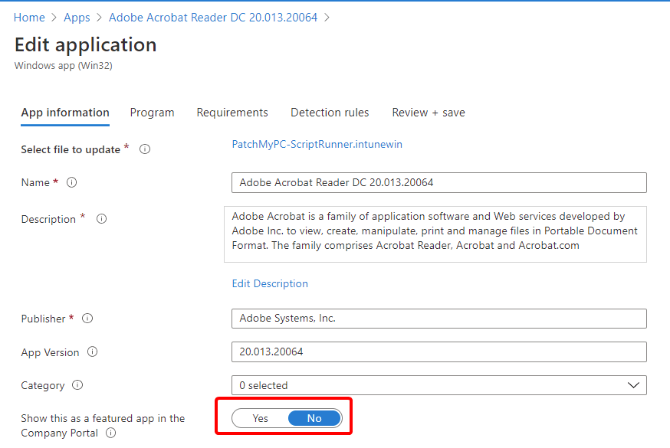Click info icon beside App Version label
The image size is (670, 448).
click(92, 352)
